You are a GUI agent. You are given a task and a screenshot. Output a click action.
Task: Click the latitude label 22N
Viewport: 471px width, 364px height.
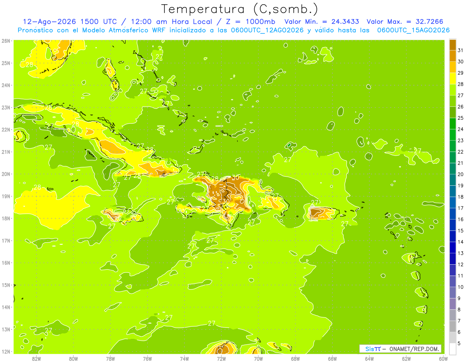coord(6,130)
